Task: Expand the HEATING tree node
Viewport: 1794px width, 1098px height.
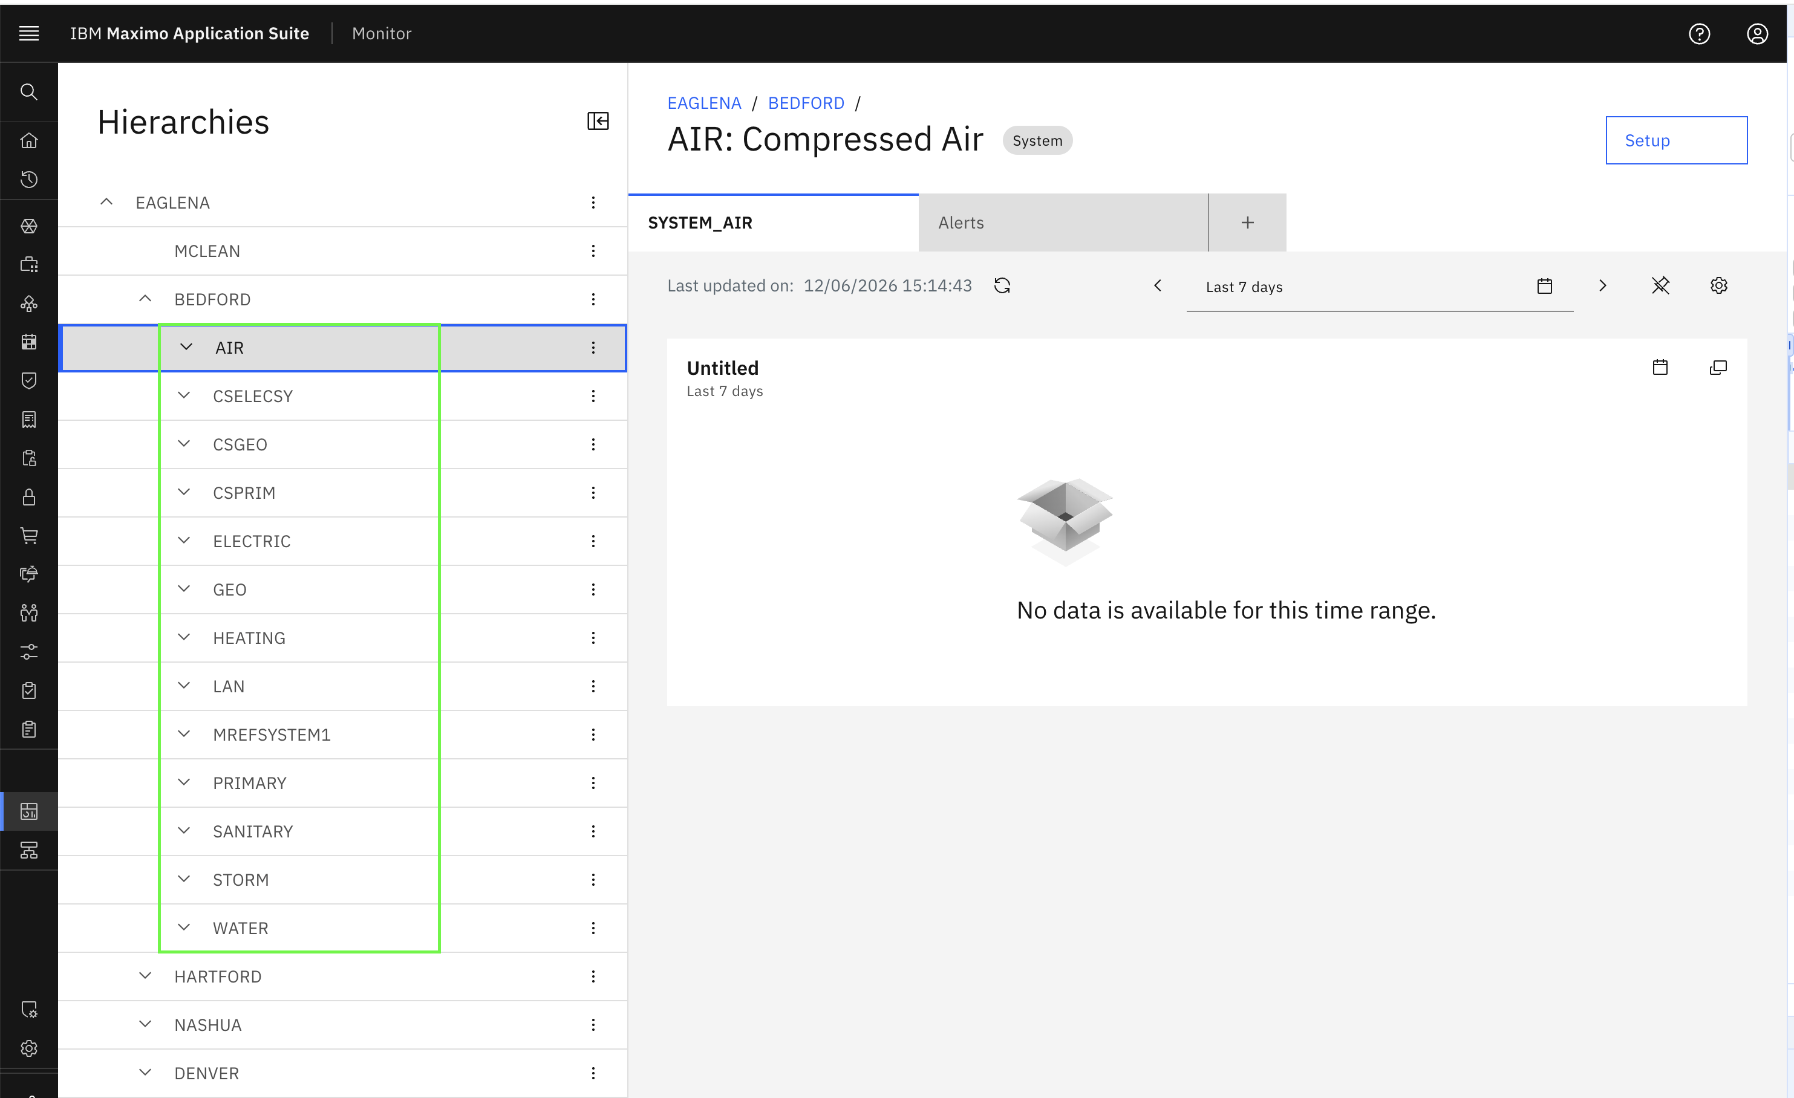Action: pos(184,637)
